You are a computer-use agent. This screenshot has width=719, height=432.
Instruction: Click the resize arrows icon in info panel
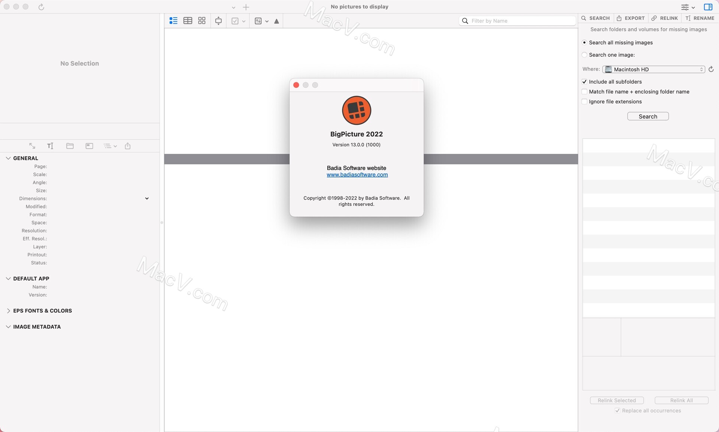(32, 146)
